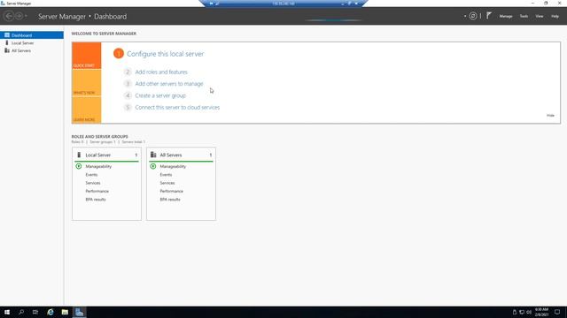Image resolution: width=567 pixels, height=318 pixels.
Task: Click the taskbar search icon
Action: click(21, 312)
